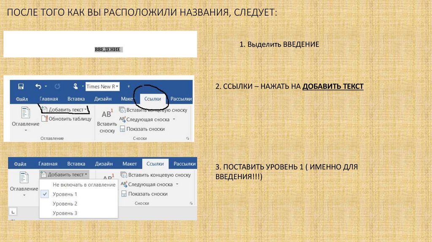432x242 pixels.
Task: Switch to Главная tab in upper ribbon
Action: tap(49, 99)
